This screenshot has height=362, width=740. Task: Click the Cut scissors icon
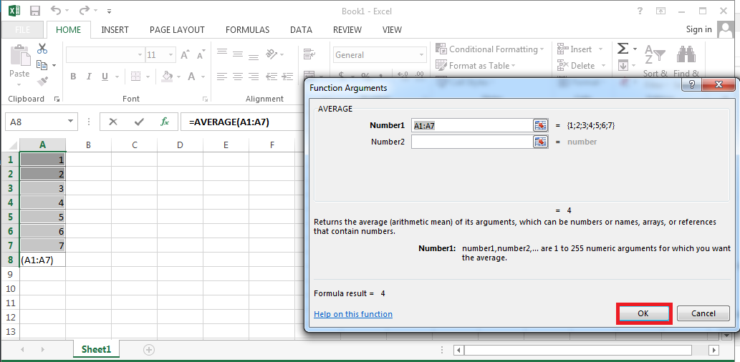coord(42,49)
